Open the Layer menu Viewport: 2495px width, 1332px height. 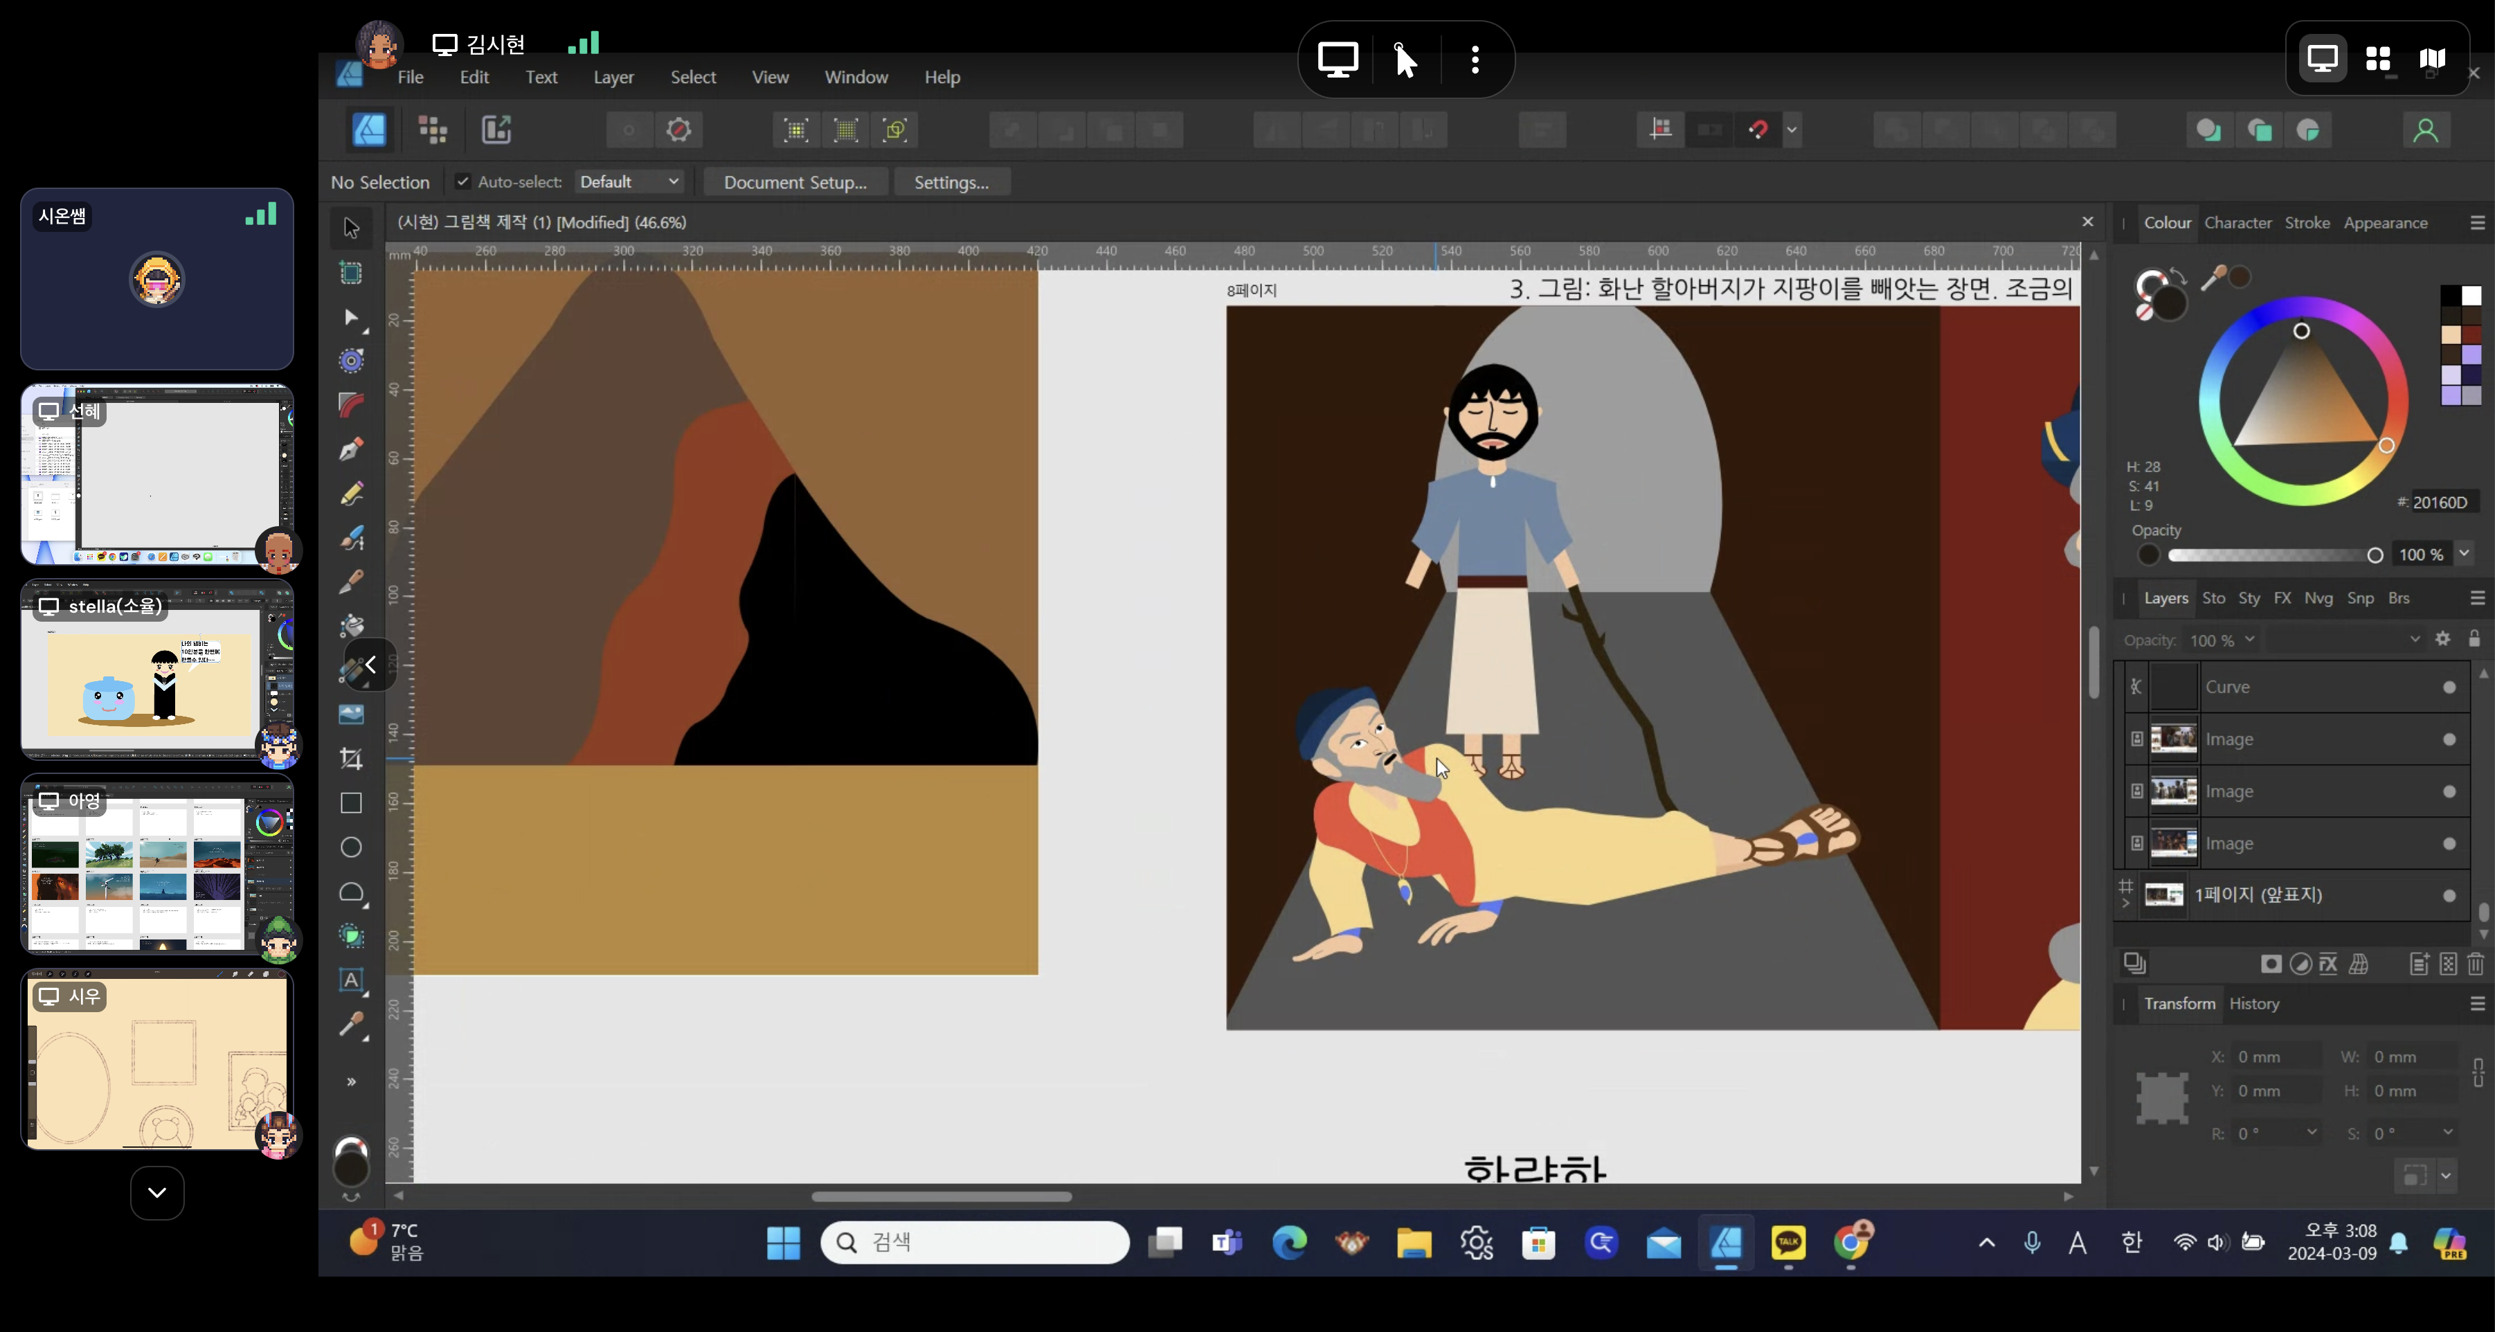click(x=613, y=77)
